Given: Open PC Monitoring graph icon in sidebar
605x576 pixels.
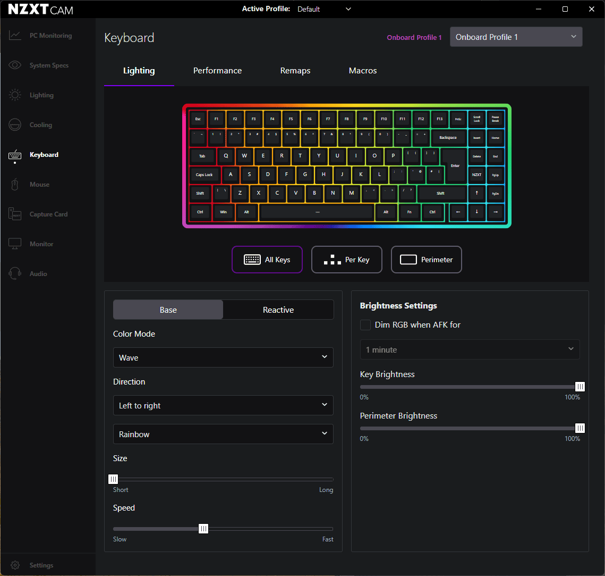Looking at the screenshot, I should [15, 36].
